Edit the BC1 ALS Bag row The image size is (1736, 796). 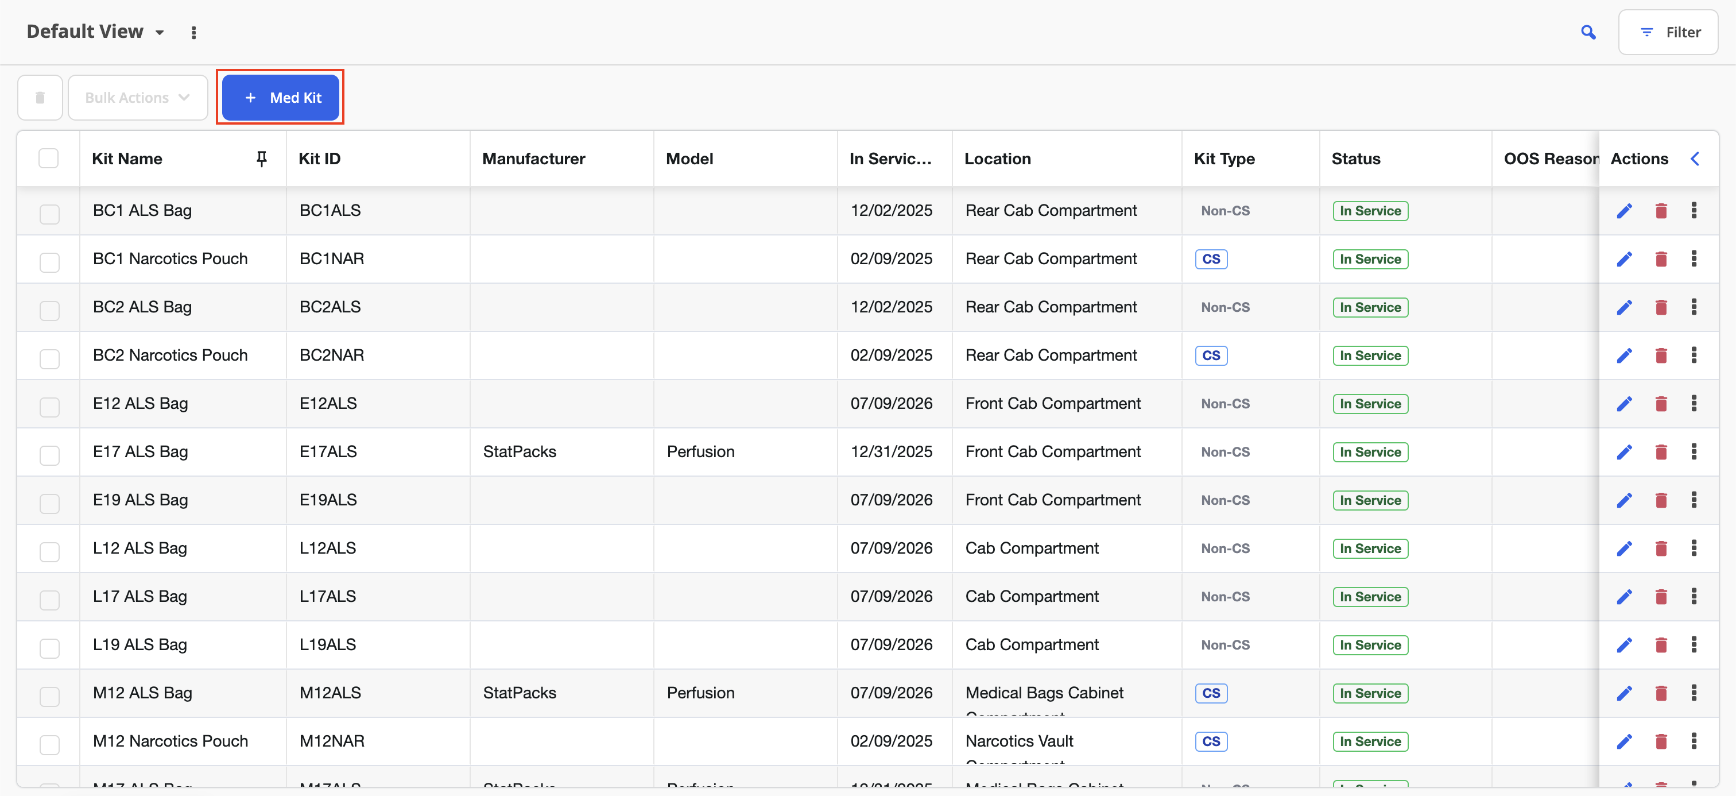(x=1624, y=211)
